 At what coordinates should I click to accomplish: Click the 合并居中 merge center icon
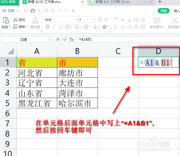point(157,21)
